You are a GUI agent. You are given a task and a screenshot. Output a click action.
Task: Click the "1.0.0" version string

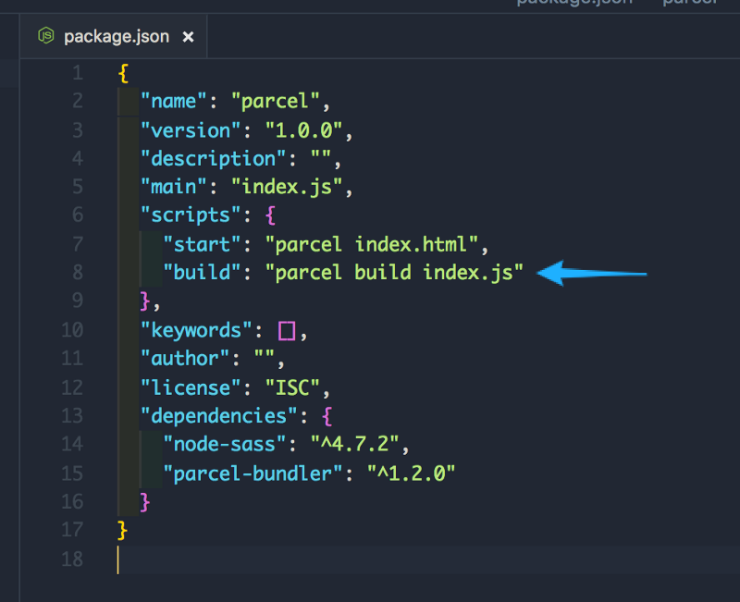pos(304,129)
